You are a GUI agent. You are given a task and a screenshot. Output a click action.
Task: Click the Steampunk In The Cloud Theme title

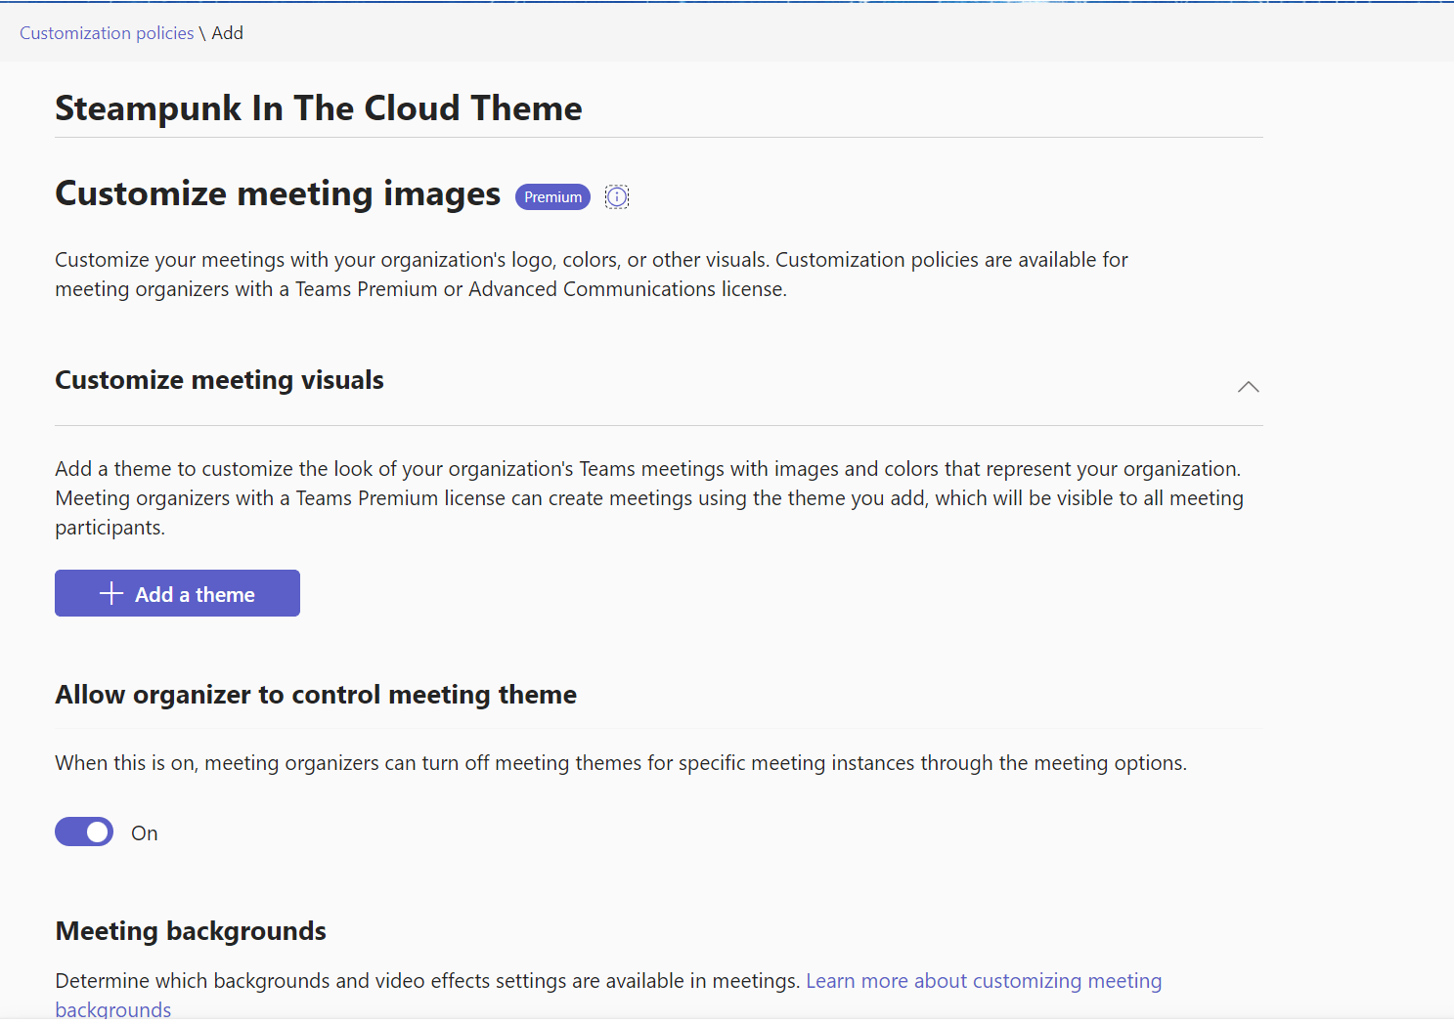coord(319,108)
